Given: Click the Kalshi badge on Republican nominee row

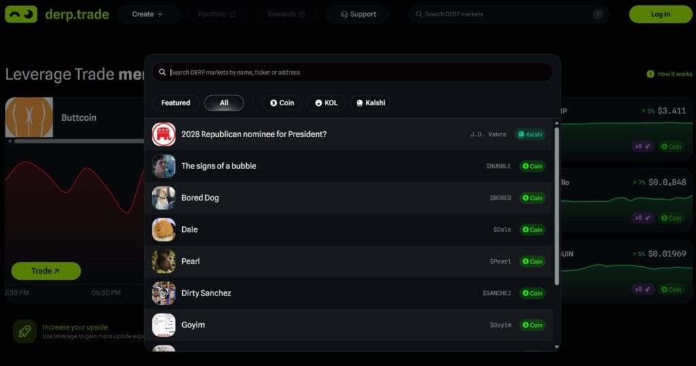Looking at the screenshot, I should 529,134.
